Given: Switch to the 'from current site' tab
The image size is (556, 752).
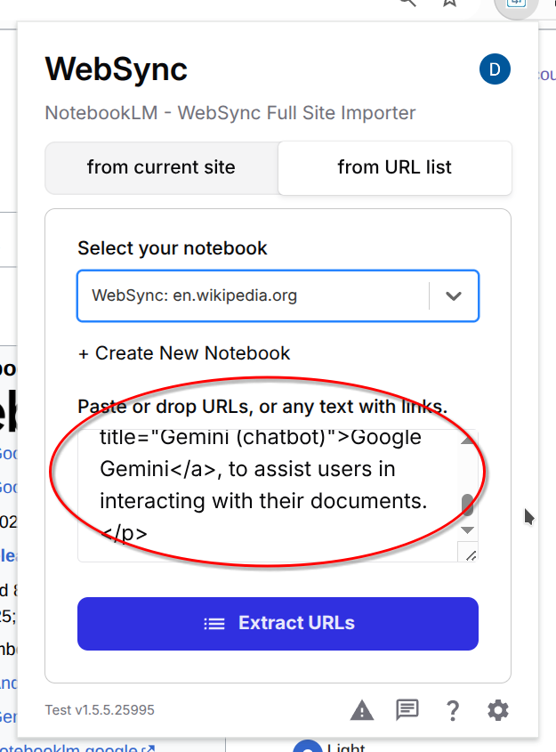Looking at the screenshot, I should (x=161, y=167).
